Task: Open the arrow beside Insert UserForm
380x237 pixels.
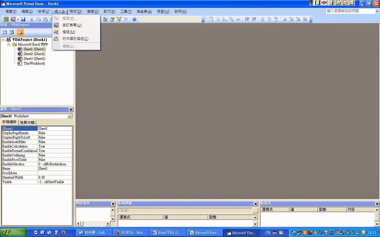Action: pos(18,19)
